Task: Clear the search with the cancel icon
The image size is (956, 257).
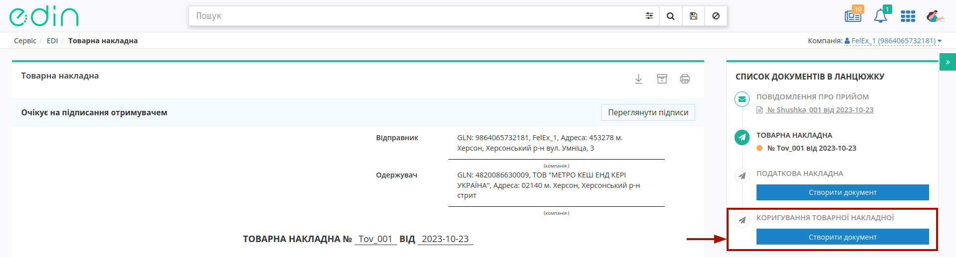Action: (716, 16)
